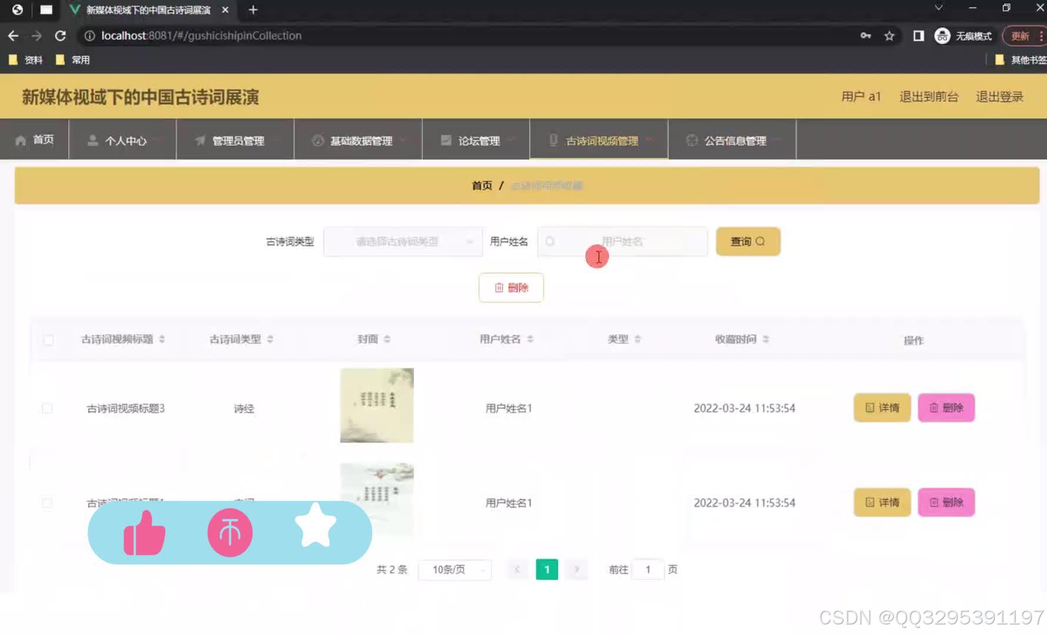Expand the 公告信息管理 menu
Image resolution: width=1047 pixels, height=635 pixels.
click(732, 140)
